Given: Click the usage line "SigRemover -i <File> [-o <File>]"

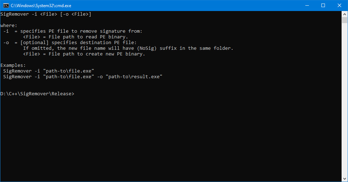Looking at the screenshot, I should click(46, 14).
